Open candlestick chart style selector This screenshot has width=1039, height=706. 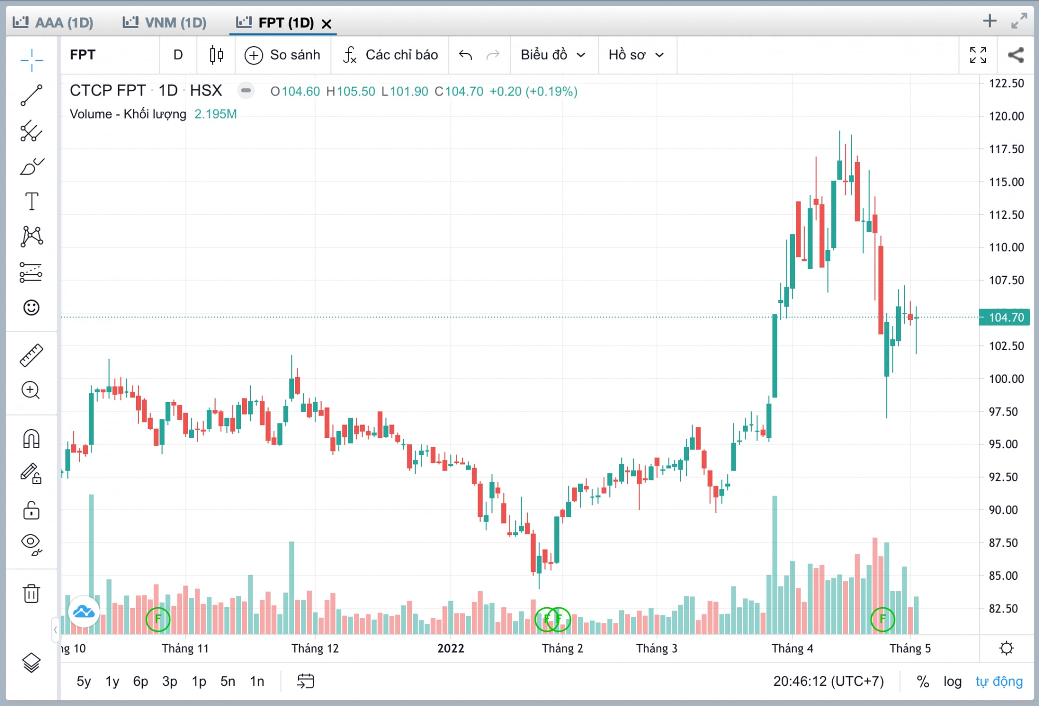point(216,55)
